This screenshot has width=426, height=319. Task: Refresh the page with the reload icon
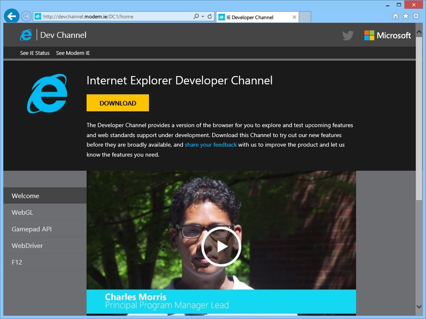[x=210, y=16]
